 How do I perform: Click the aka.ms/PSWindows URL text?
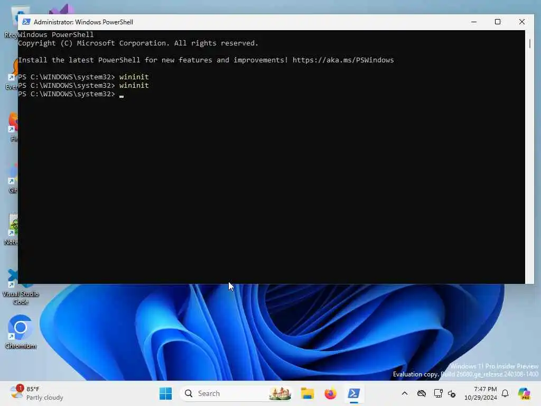[x=343, y=60]
